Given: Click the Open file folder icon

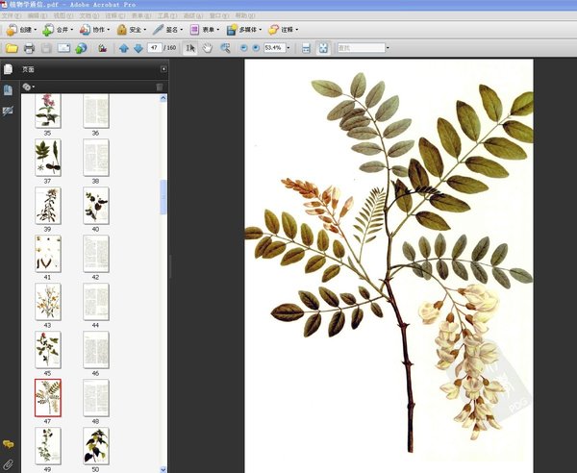Looking at the screenshot, I should [12, 48].
